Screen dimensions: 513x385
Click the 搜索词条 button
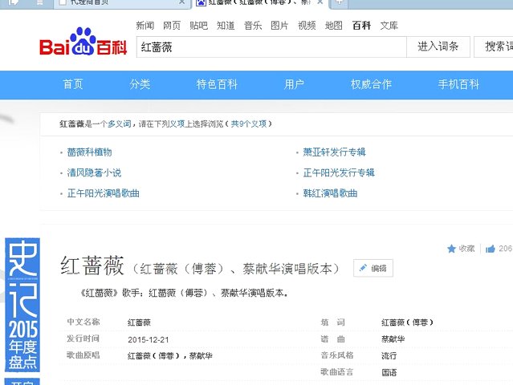pos(497,47)
